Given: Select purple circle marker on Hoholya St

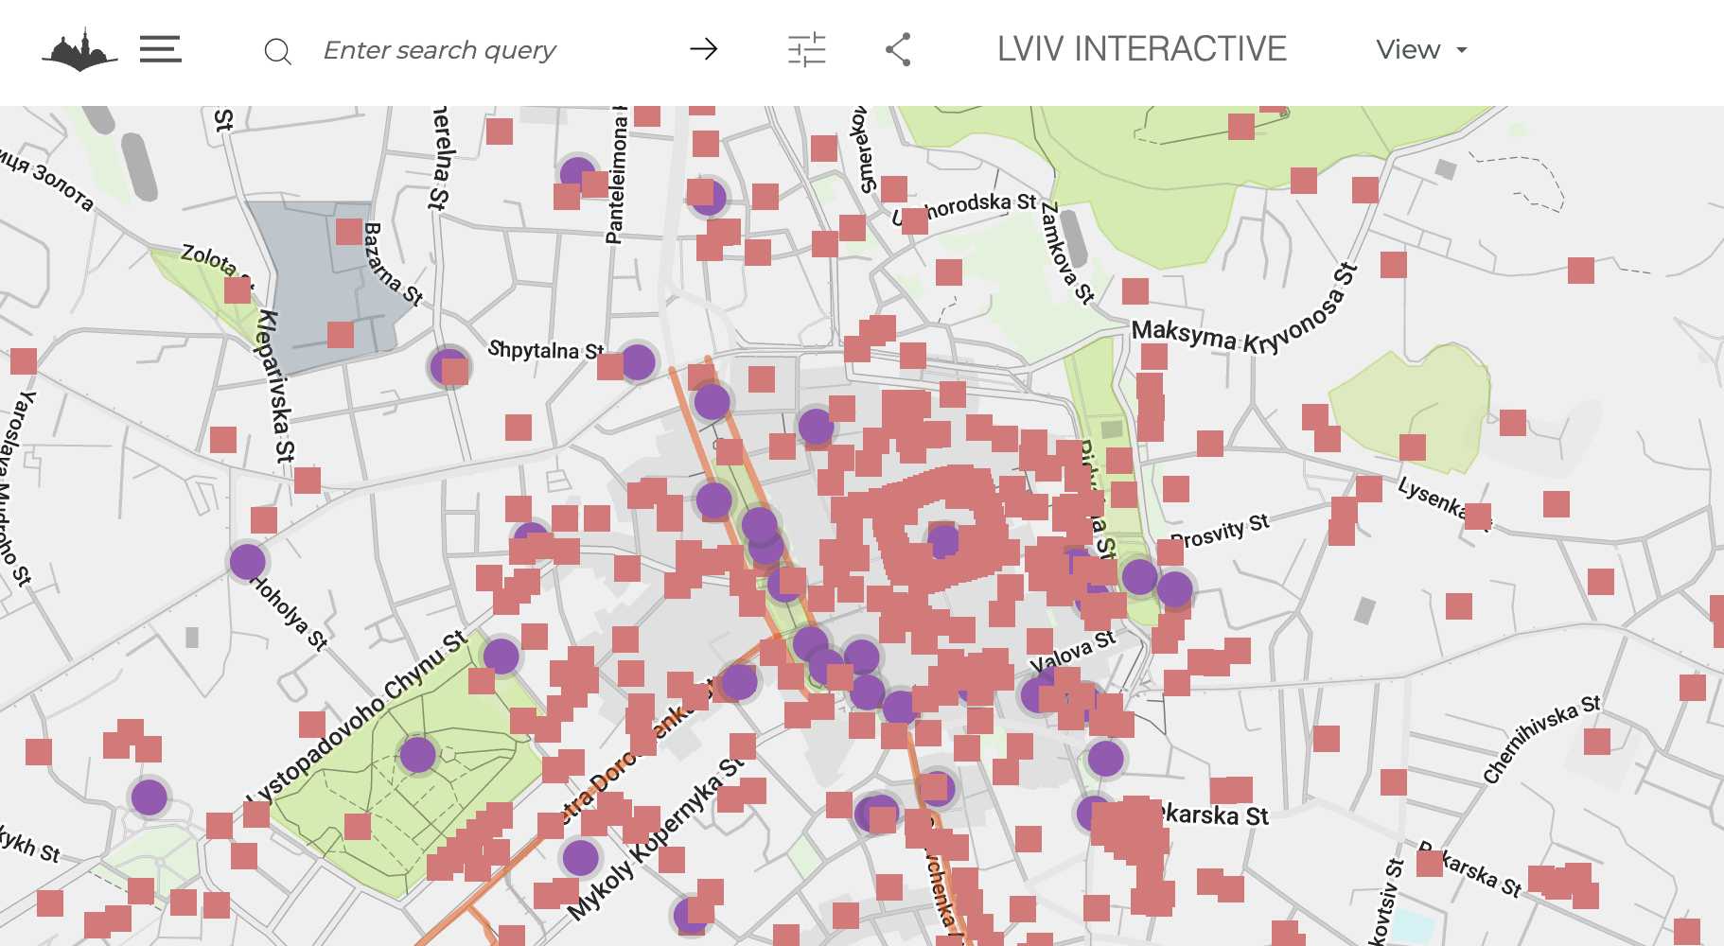Looking at the screenshot, I should [x=247, y=562].
